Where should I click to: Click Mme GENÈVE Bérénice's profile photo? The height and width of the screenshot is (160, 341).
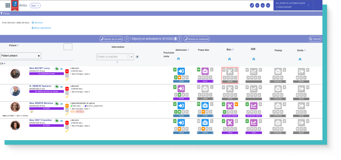pos(15,107)
